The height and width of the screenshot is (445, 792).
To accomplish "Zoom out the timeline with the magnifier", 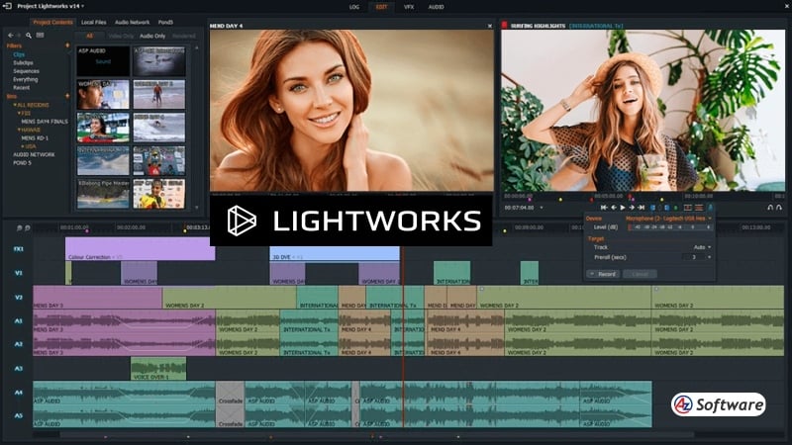I will tap(19, 228).
